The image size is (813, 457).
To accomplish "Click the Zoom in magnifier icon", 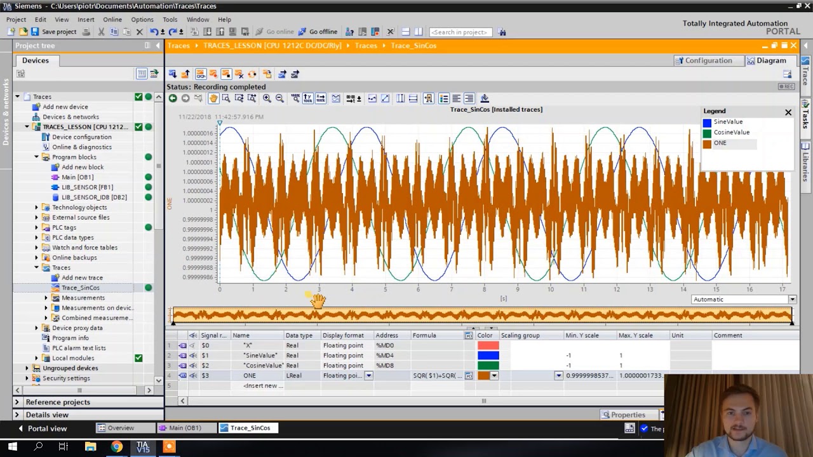I will (x=267, y=98).
